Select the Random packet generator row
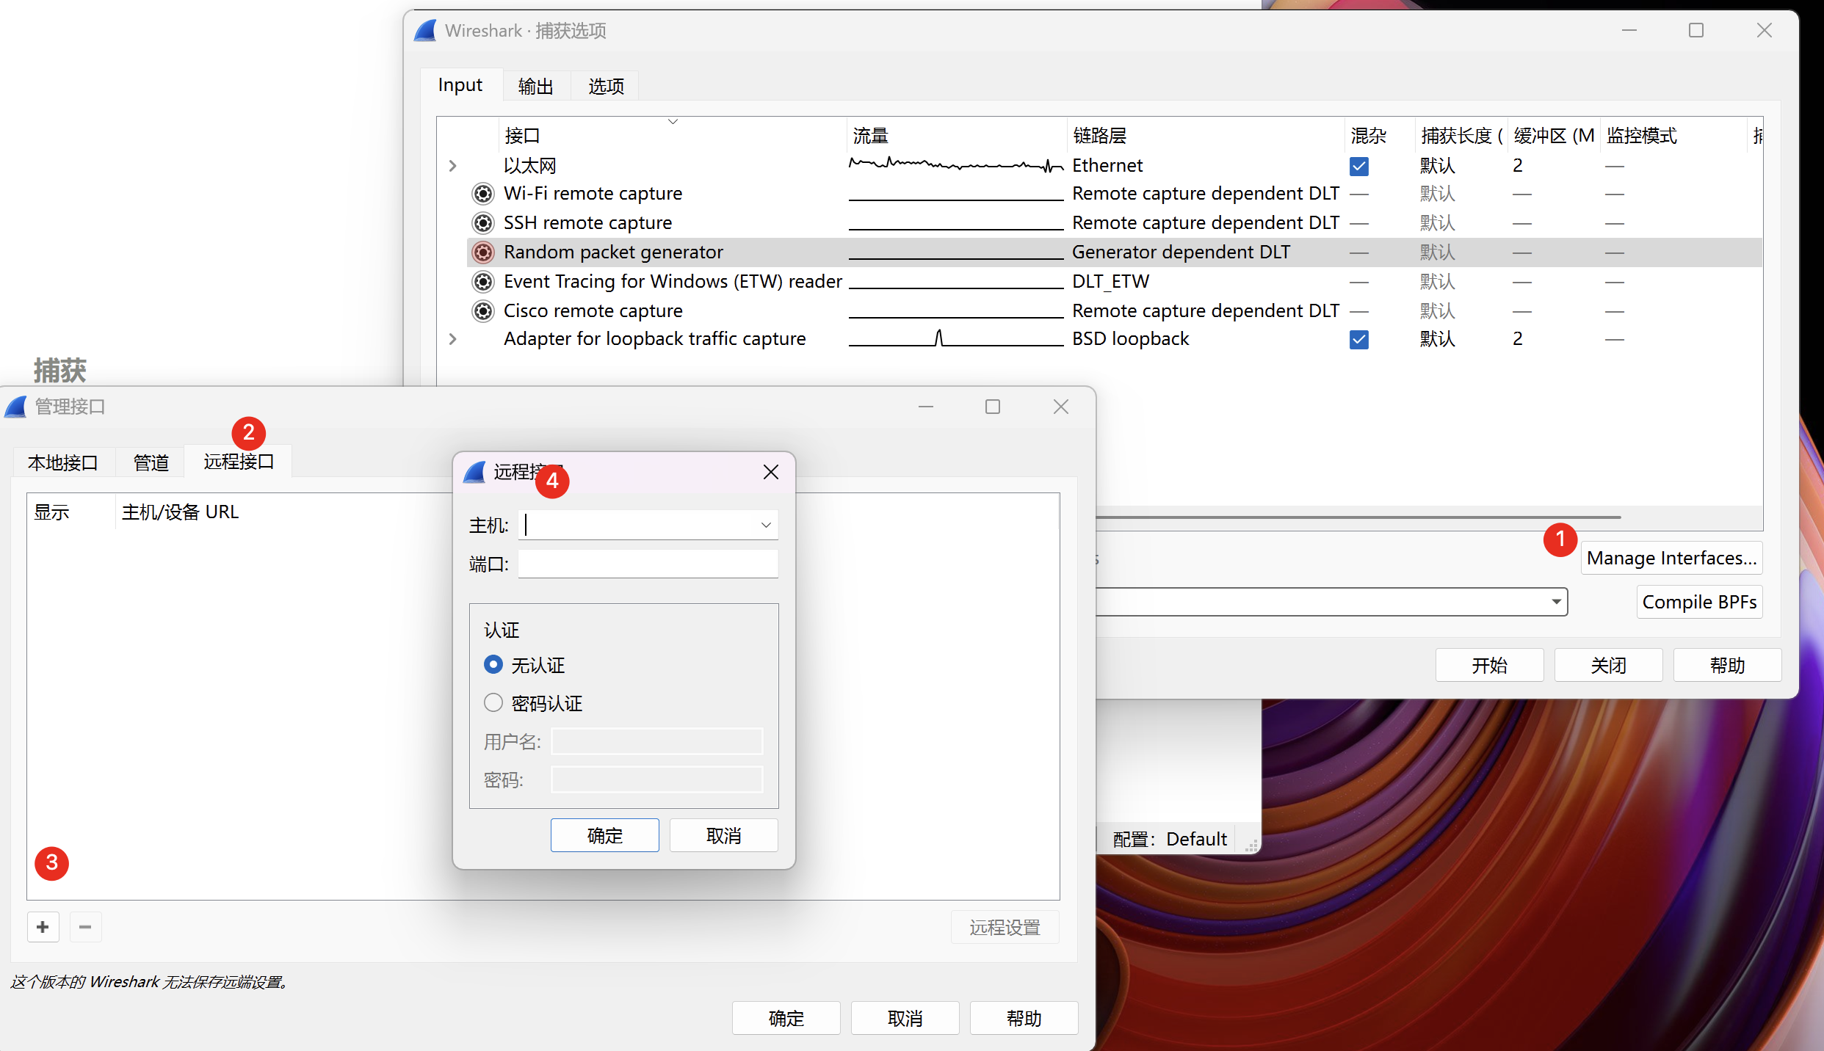1824x1051 pixels. click(1115, 252)
